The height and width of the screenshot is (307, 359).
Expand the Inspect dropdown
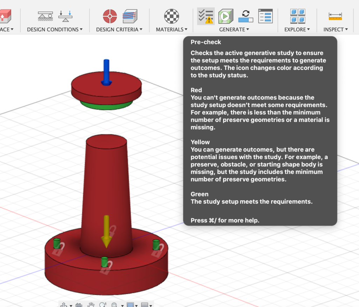(336, 29)
